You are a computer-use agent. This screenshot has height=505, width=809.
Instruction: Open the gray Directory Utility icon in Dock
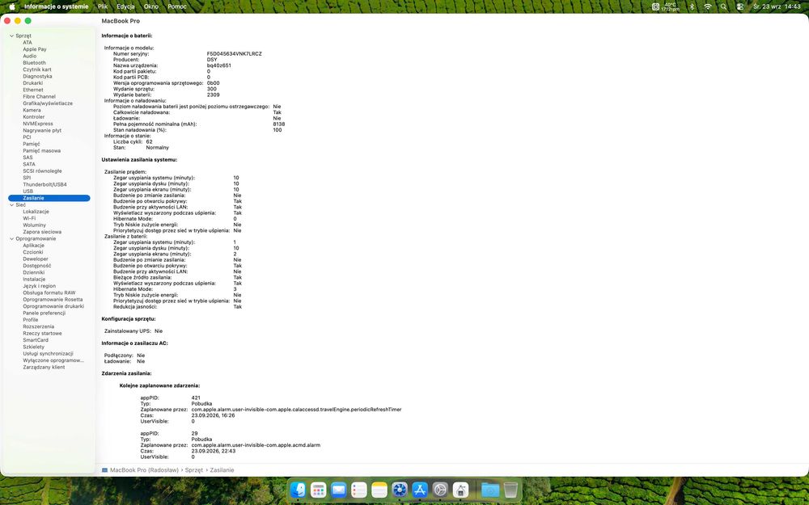(x=440, y=490)
